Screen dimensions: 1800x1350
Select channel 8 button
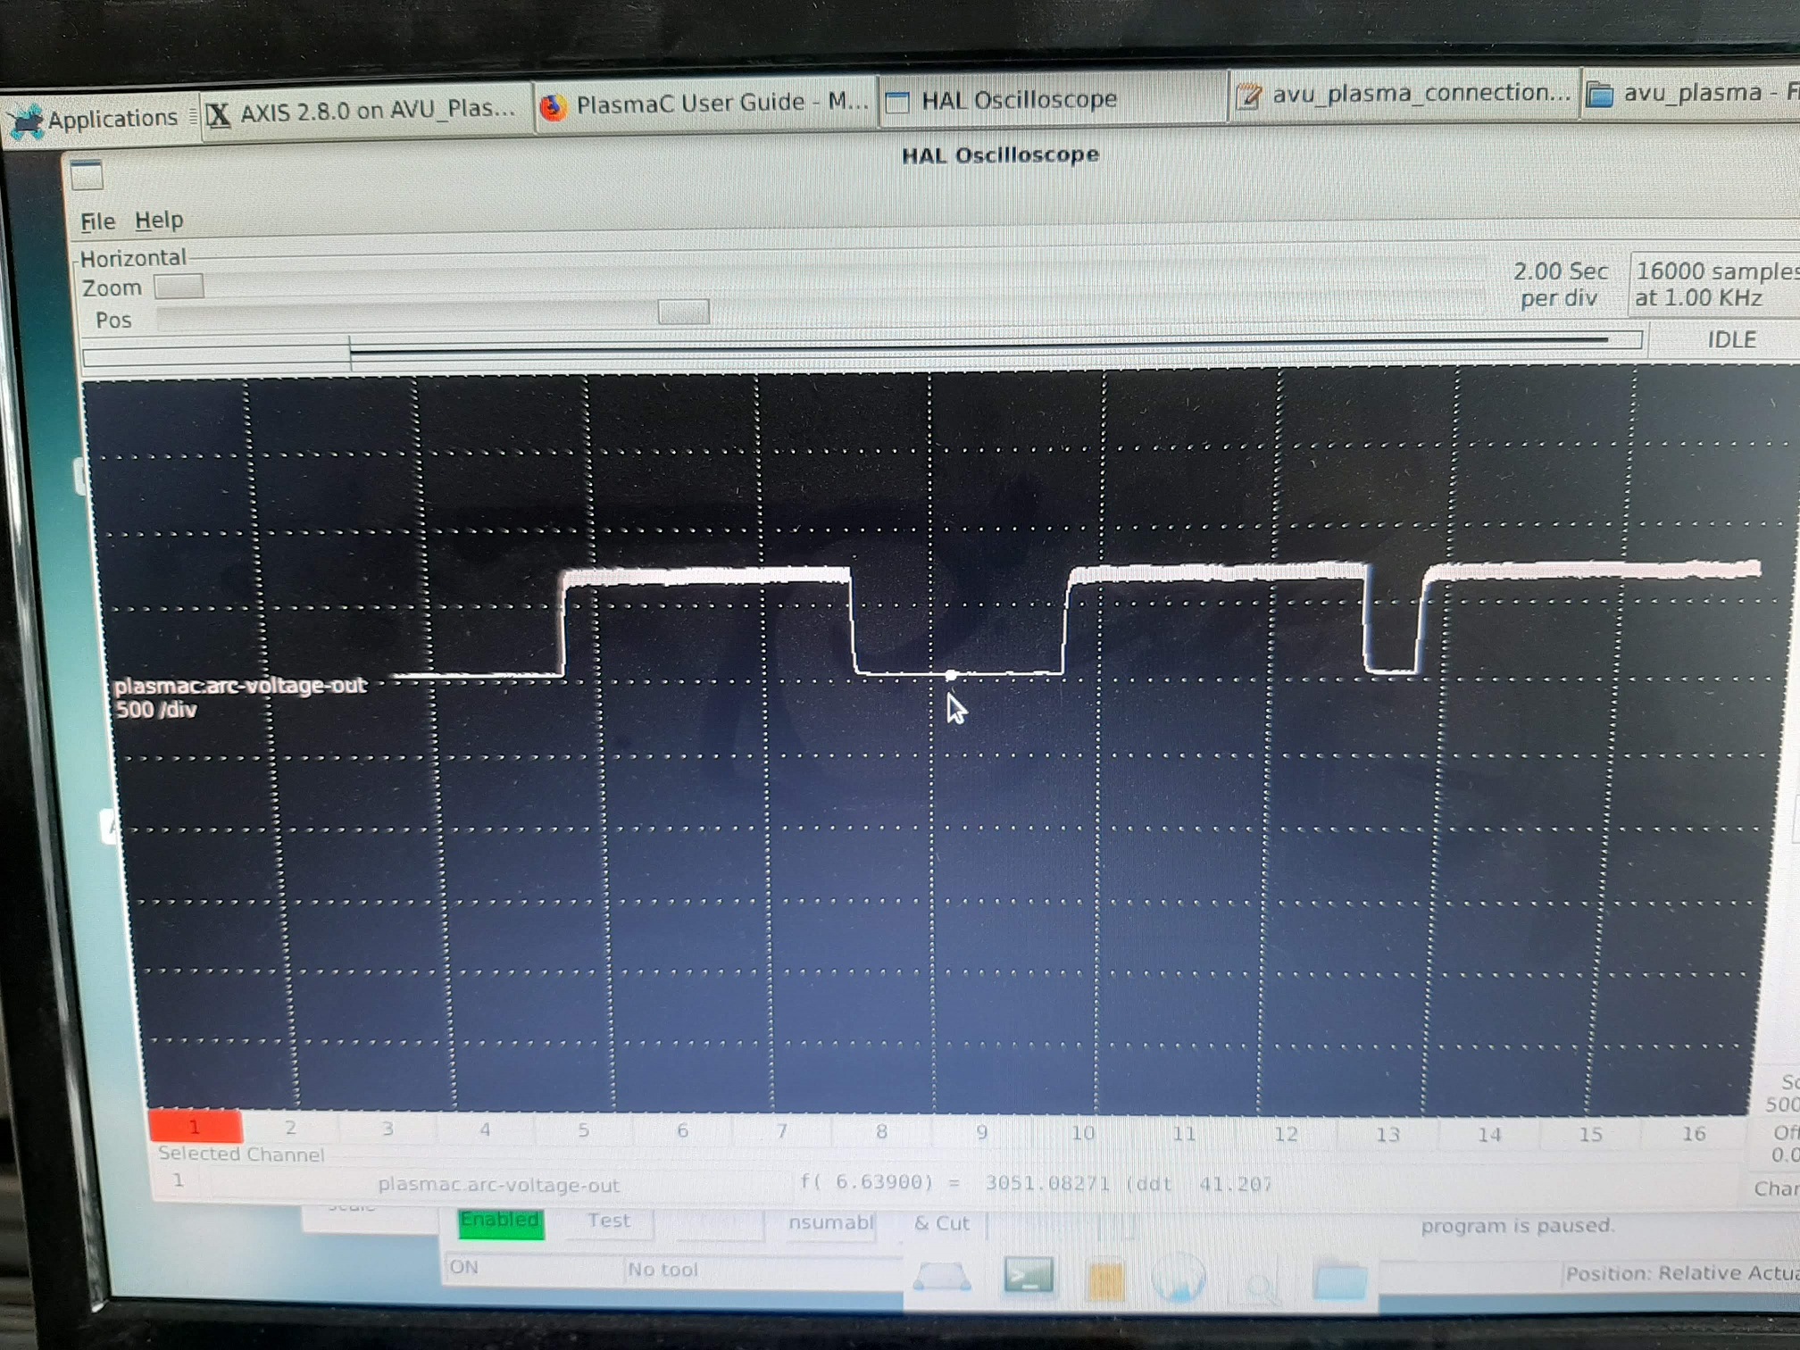[881, 1132]
